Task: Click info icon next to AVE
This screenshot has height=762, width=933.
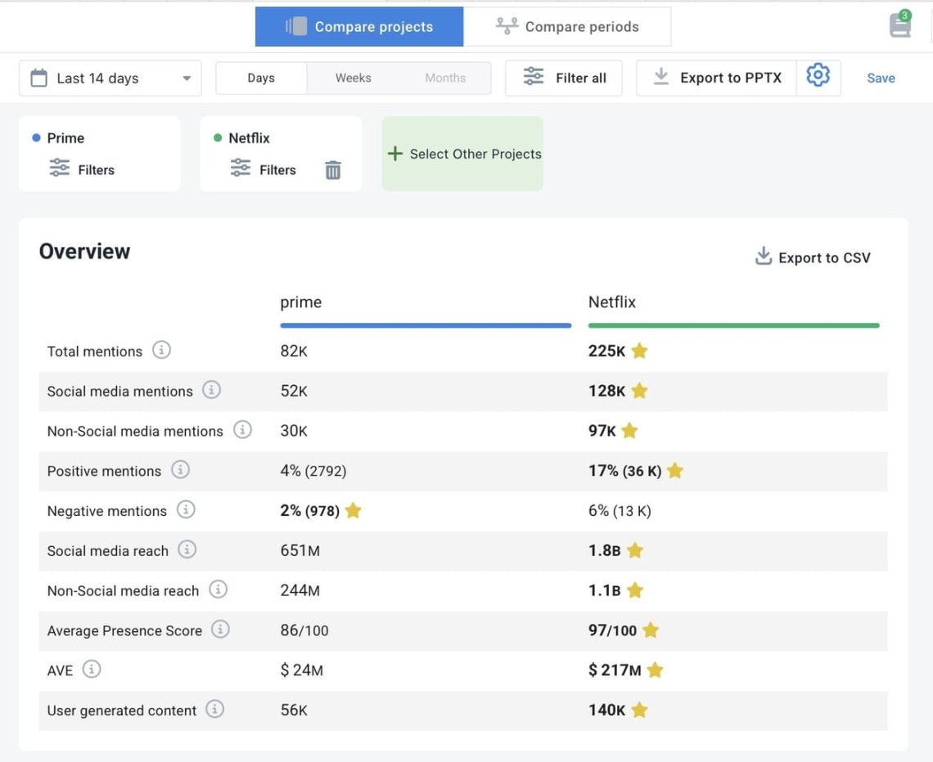Action: 92,670
